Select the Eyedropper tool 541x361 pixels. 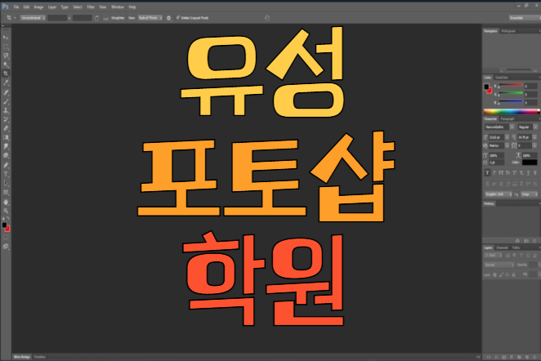6,82
